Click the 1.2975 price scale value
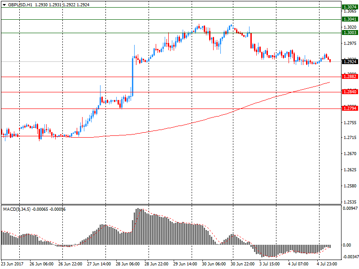Screen dimensions: 359x269 tap(350, 43)
